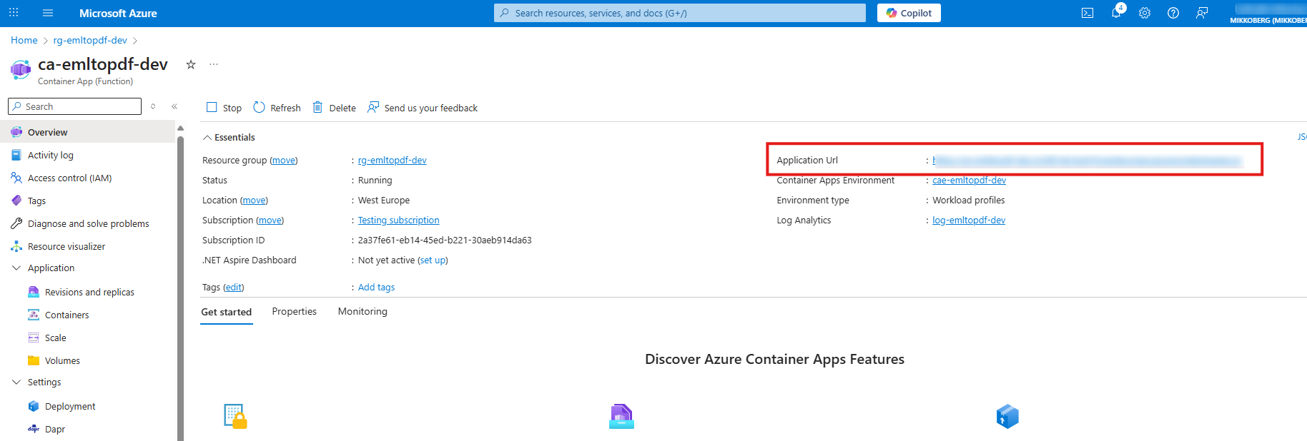Click the blue cube feature icon
This screenshot has width=1307, height=441.
[x=1007, y=416]
